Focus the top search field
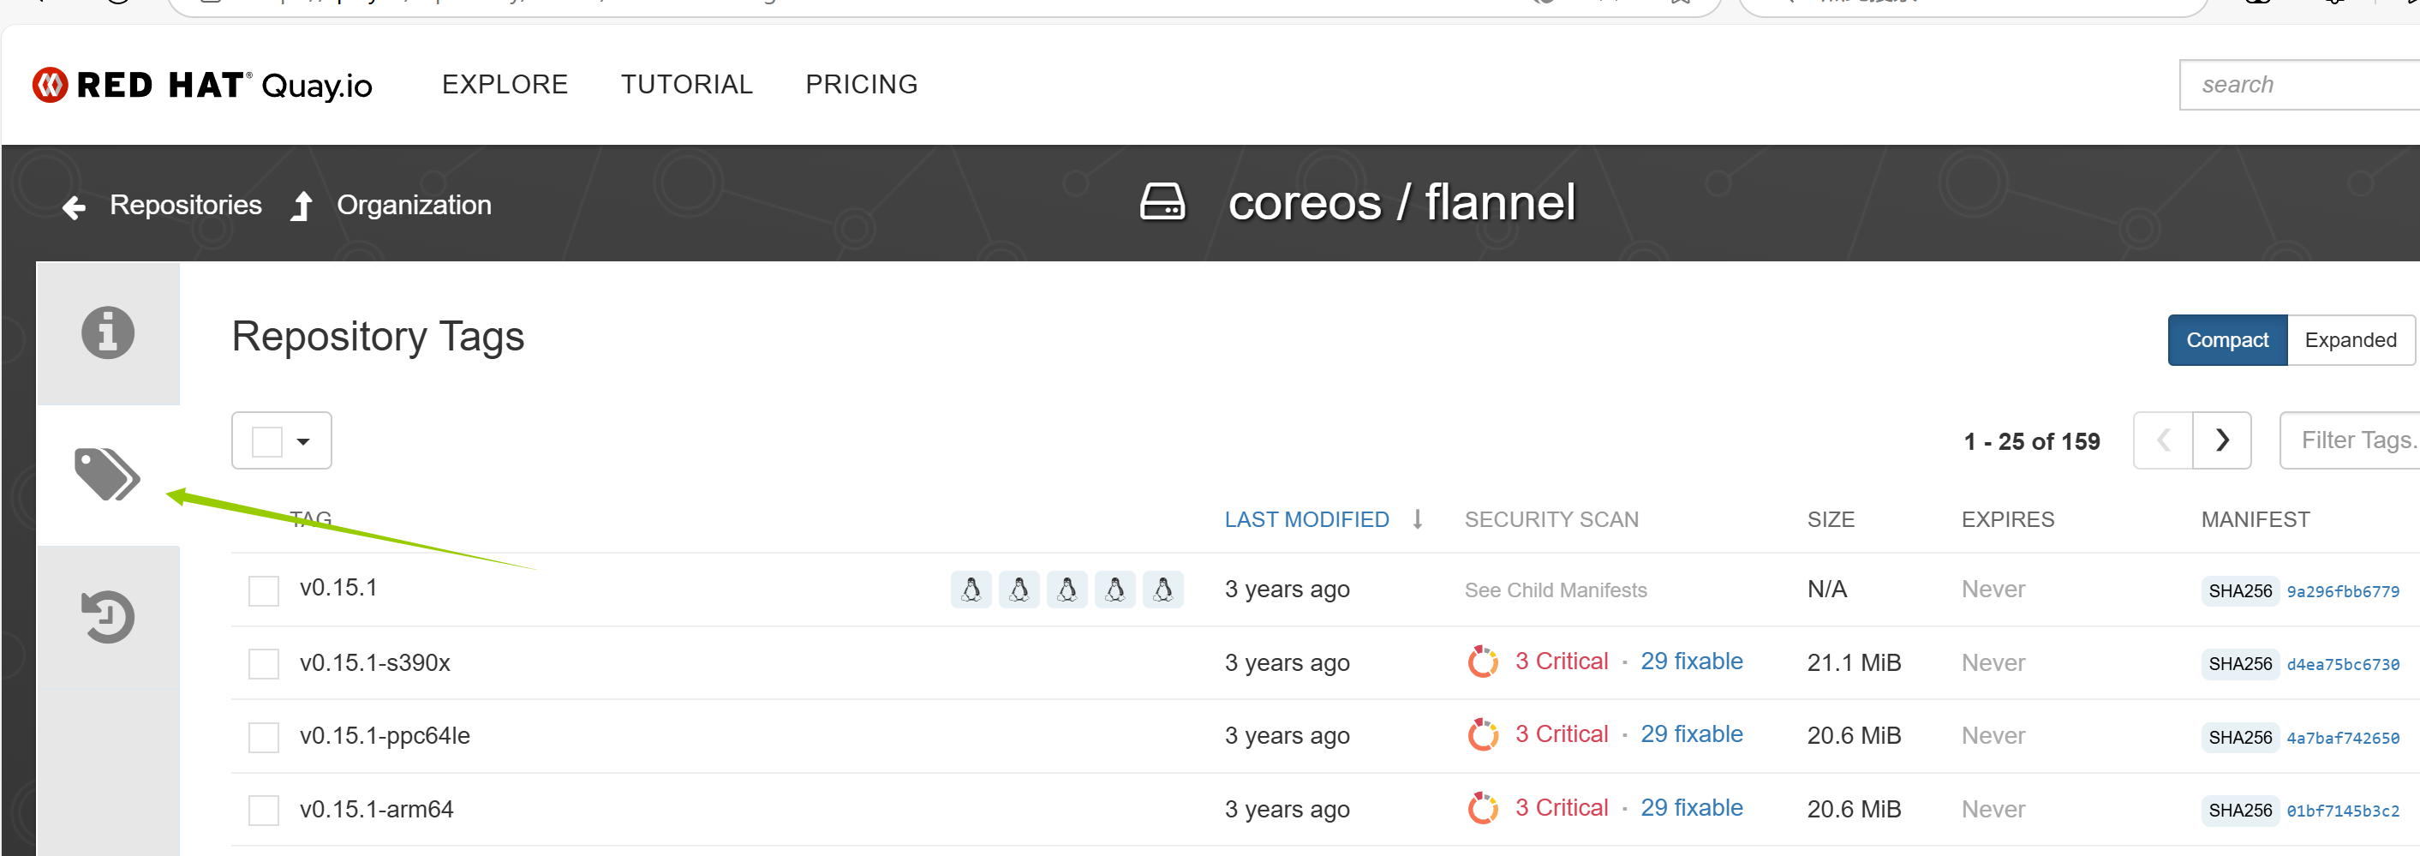 pyautogui.click(x=2300, y=85)
